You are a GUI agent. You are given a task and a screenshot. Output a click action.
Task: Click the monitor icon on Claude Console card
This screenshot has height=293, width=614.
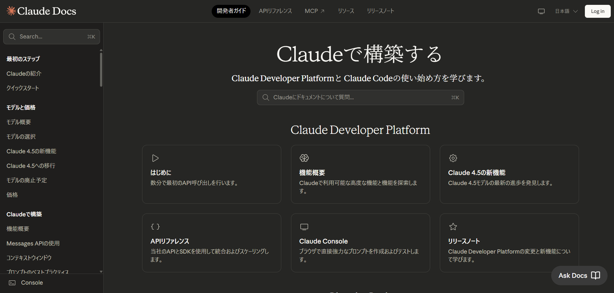(304, 226)
